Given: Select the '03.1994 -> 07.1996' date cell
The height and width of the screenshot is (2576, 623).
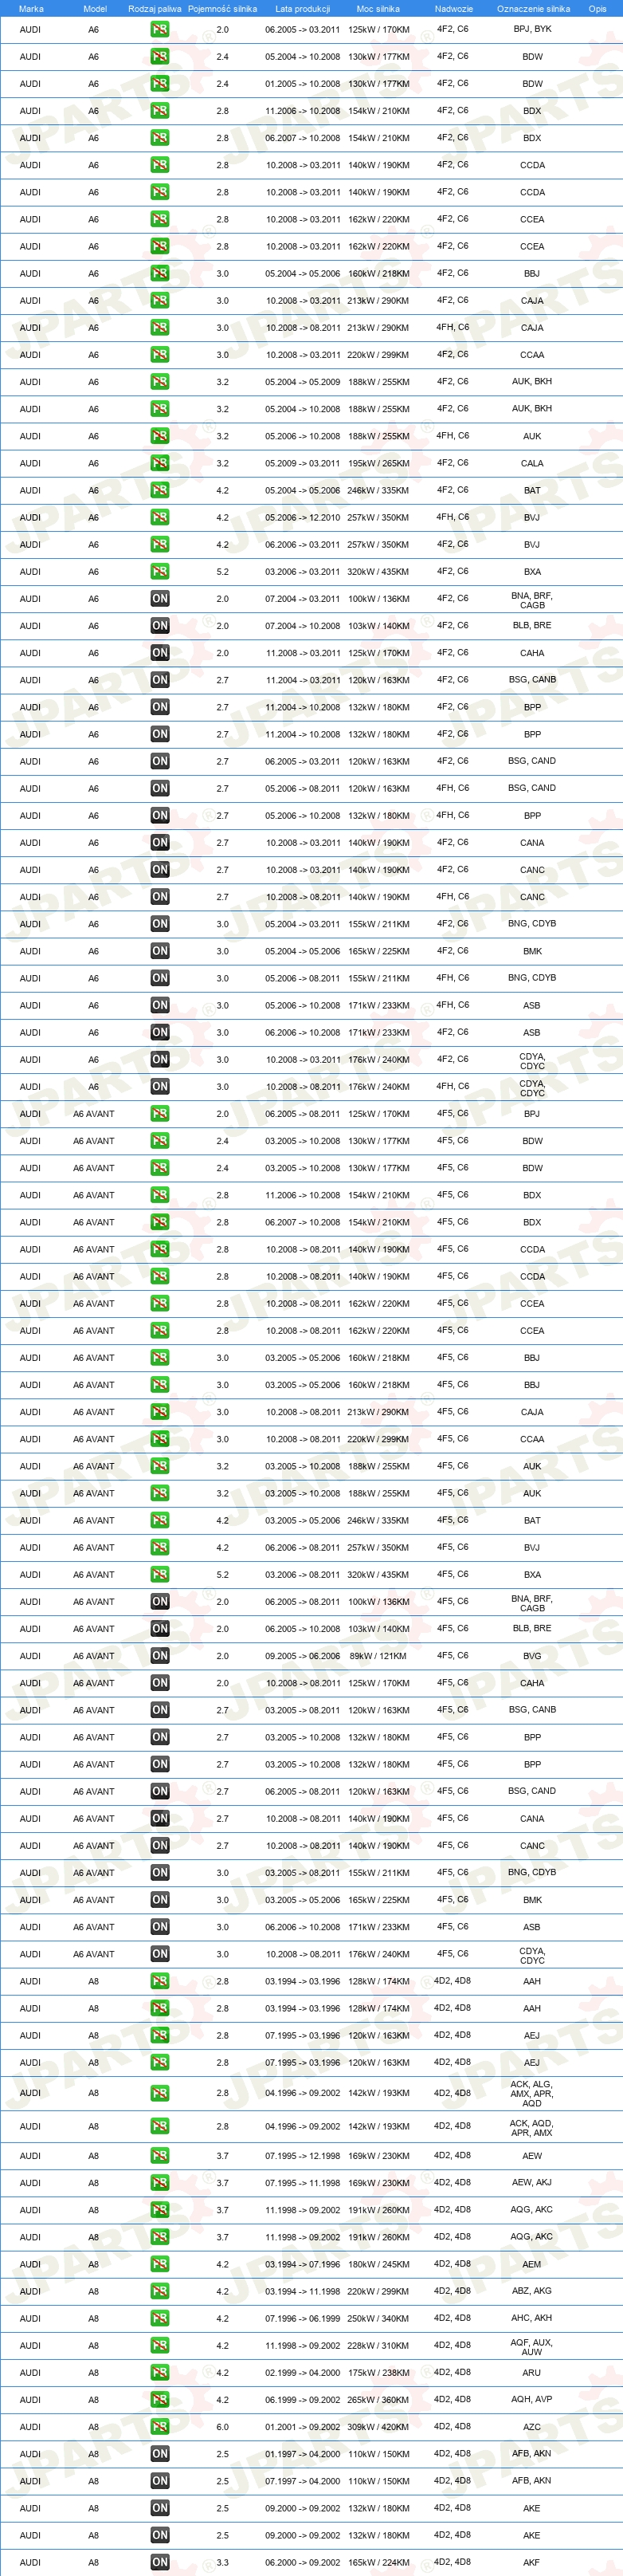Looking at the screenshot, I should 302,2264.
